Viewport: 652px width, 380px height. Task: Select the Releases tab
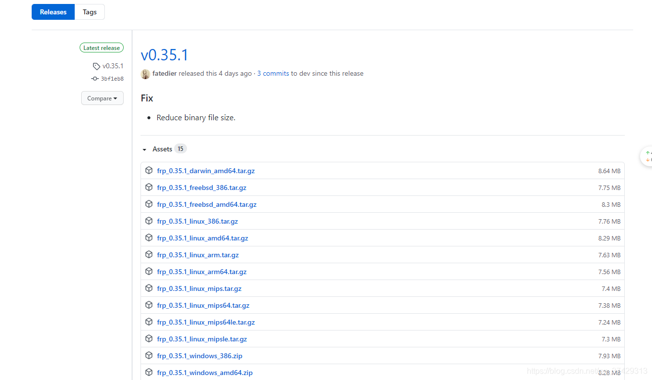[x=53, y=12]
